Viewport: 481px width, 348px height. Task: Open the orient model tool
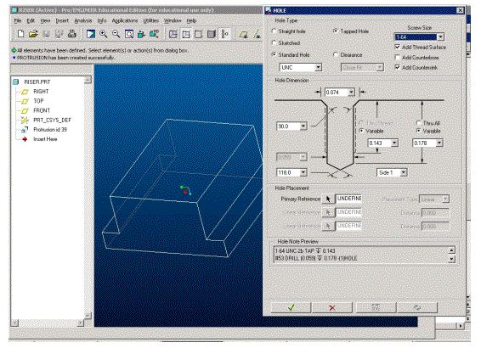(x=141, y=34)
